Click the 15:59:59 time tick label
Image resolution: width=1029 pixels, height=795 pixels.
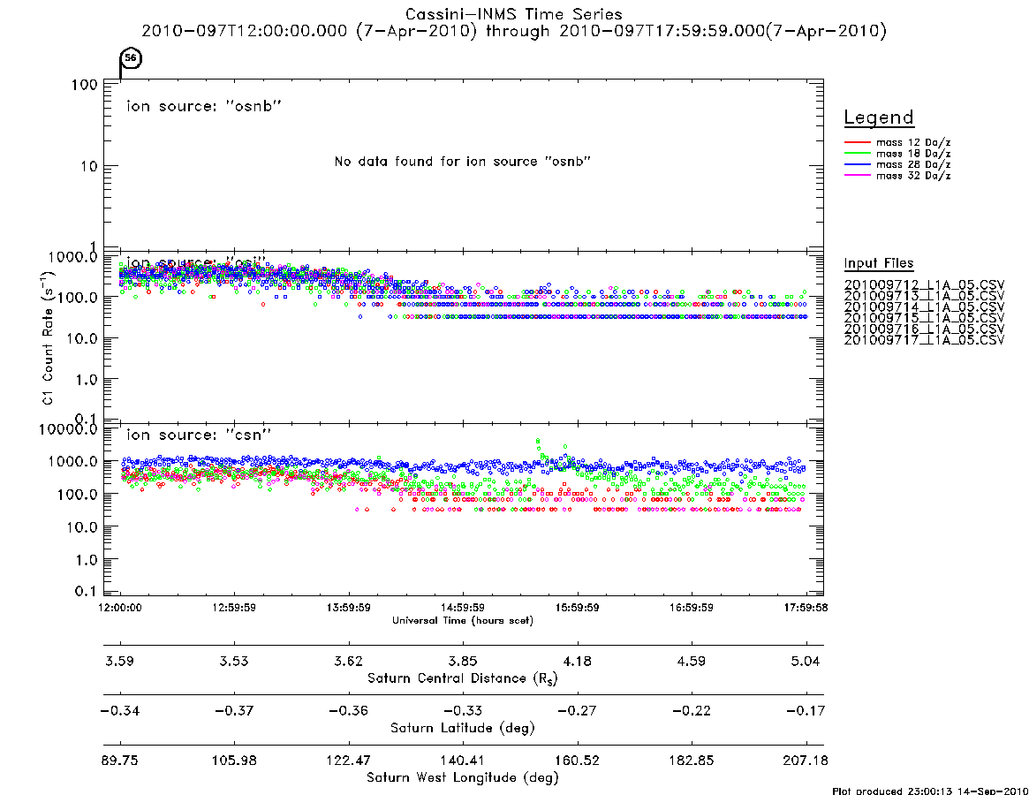[578, 608]
